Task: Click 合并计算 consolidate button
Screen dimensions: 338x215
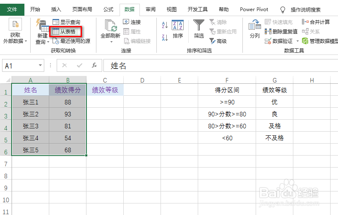Action: point(316,22)
